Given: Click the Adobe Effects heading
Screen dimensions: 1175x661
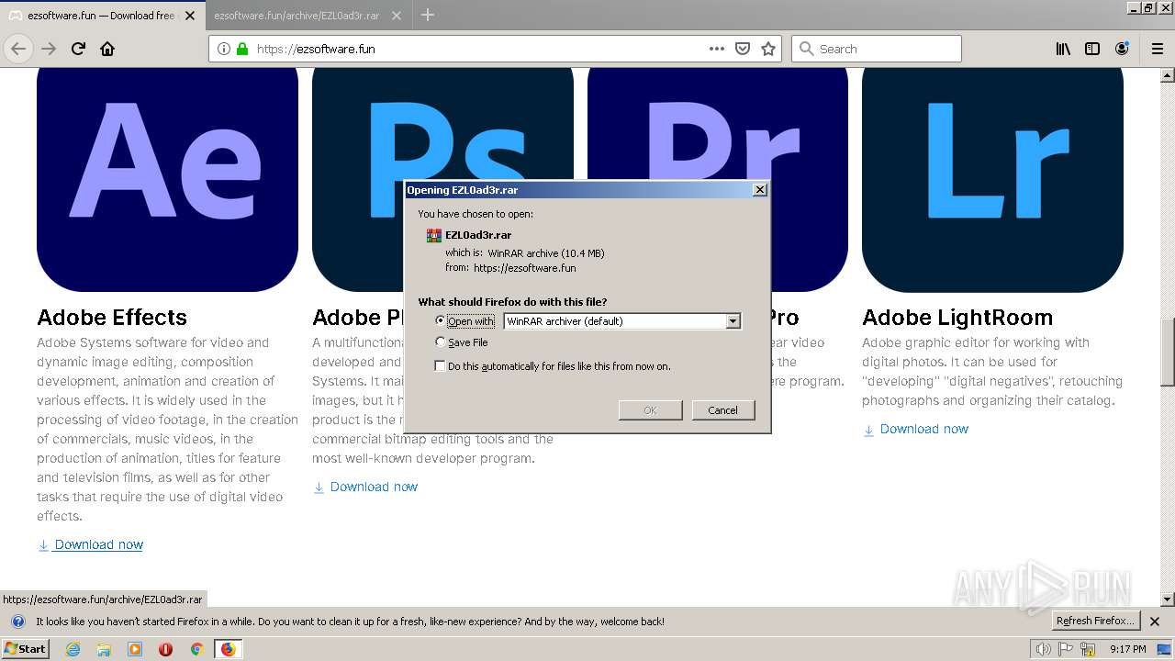Looking at the screenshot, I should (x=112, y=318).
